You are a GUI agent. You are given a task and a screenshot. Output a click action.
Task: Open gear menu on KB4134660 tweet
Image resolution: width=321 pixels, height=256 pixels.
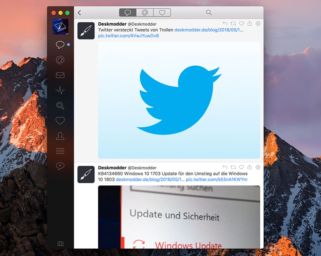coord(258,167)
